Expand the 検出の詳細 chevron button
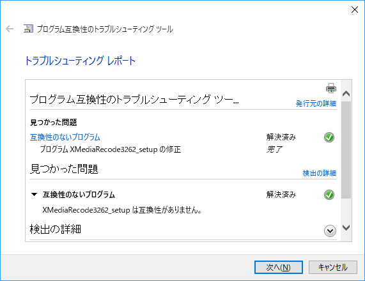The height and width of the screenshot is (281, 365). (x=330, y=231)
